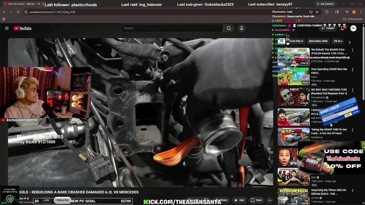
Task: Click the page vertical scrollbar
Action: [x=363, y=63]
